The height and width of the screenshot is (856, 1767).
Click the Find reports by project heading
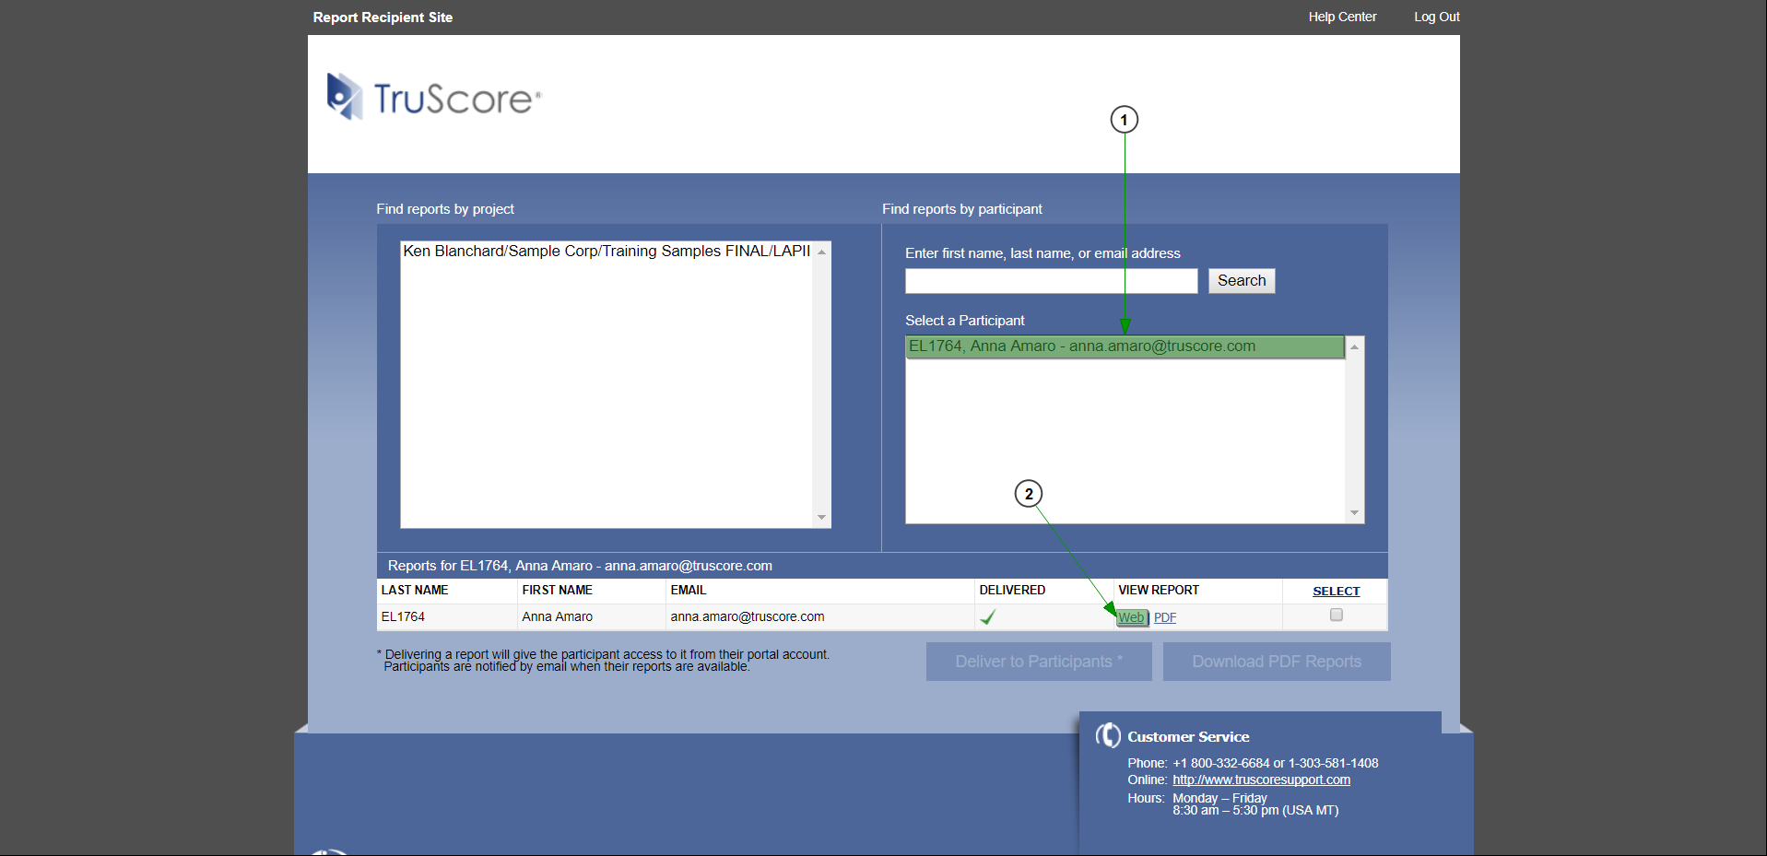445,209
